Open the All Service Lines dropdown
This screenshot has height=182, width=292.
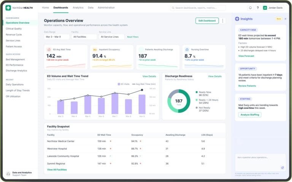click(111, 37)
